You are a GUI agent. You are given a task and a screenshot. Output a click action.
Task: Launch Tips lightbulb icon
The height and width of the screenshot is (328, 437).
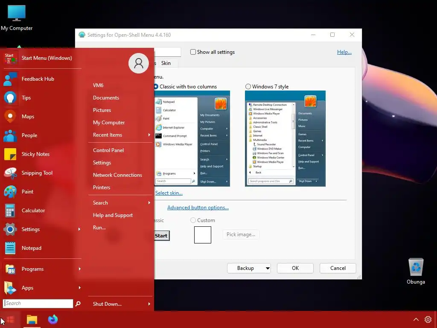pyautogui.click(x=11, y=98)
